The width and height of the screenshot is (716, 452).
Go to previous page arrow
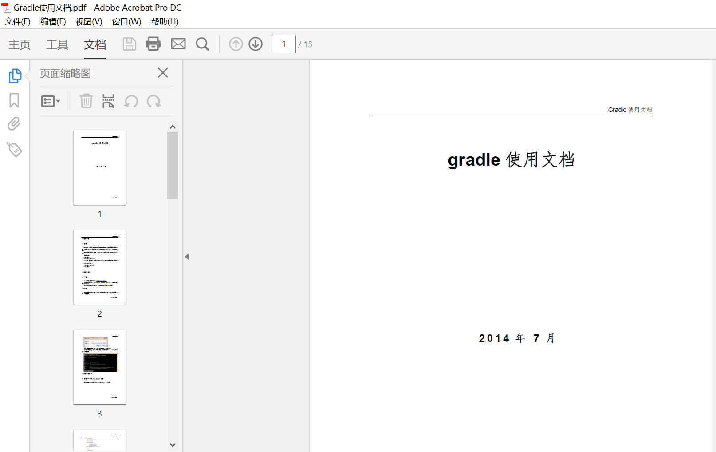(236, 44)
